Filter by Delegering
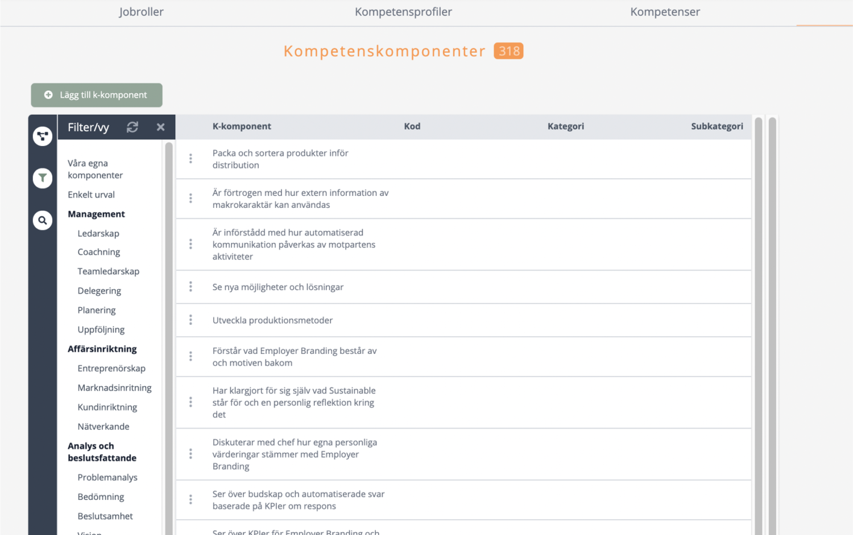853x535 pixels. (x=100, y=291)
